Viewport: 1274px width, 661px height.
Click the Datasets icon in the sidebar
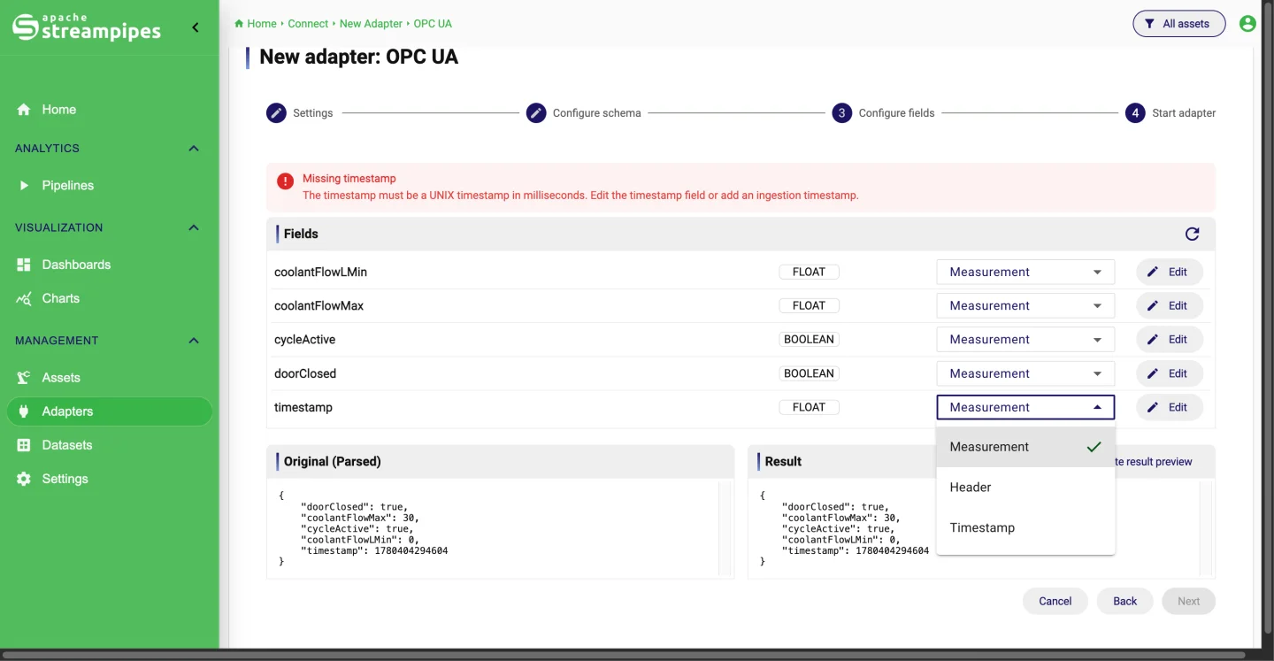pos(24,445)
